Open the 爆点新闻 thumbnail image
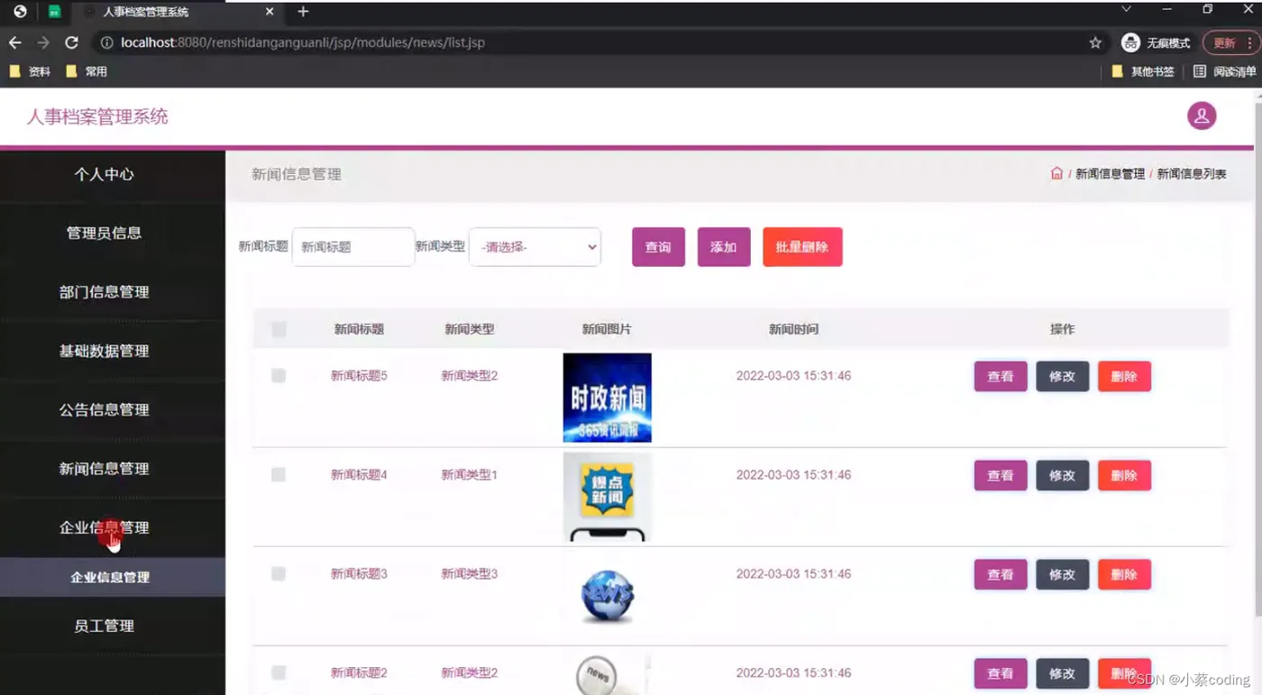 [608, 497]
